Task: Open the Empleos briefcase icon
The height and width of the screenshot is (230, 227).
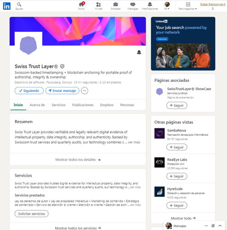Action: click(x=116, y=6)
